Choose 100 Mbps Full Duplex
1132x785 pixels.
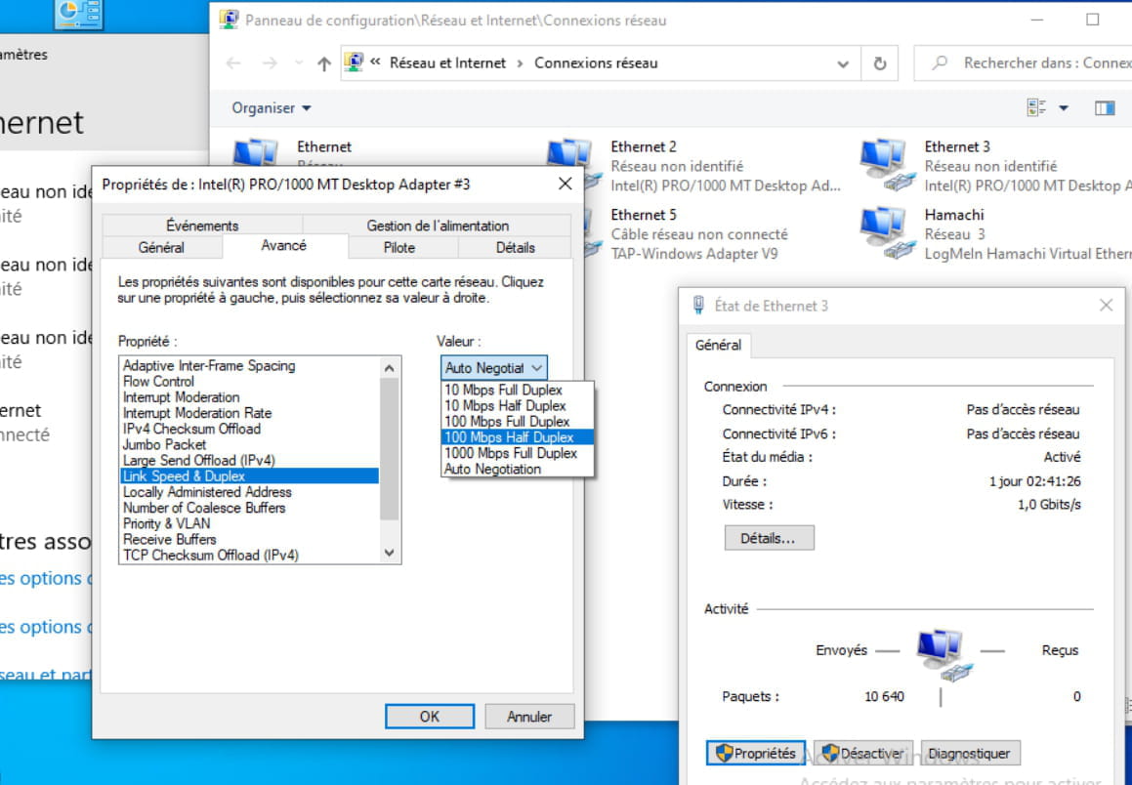click(x=518, y=422)
